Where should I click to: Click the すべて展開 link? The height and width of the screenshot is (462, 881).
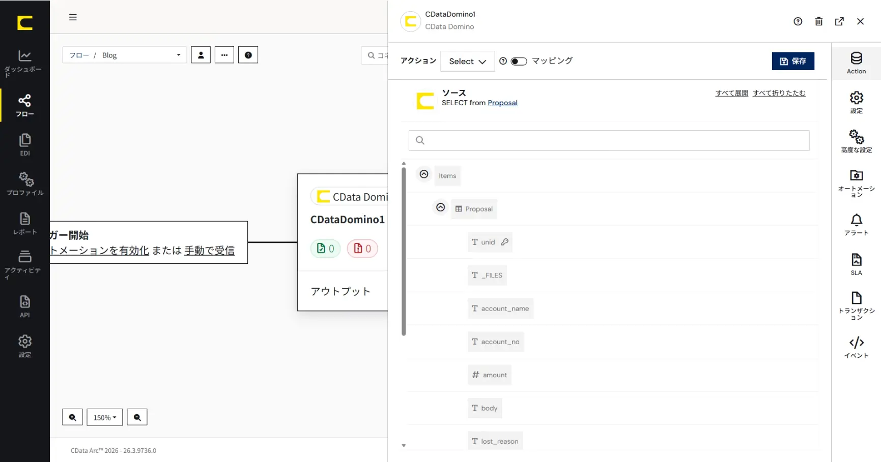731,93
